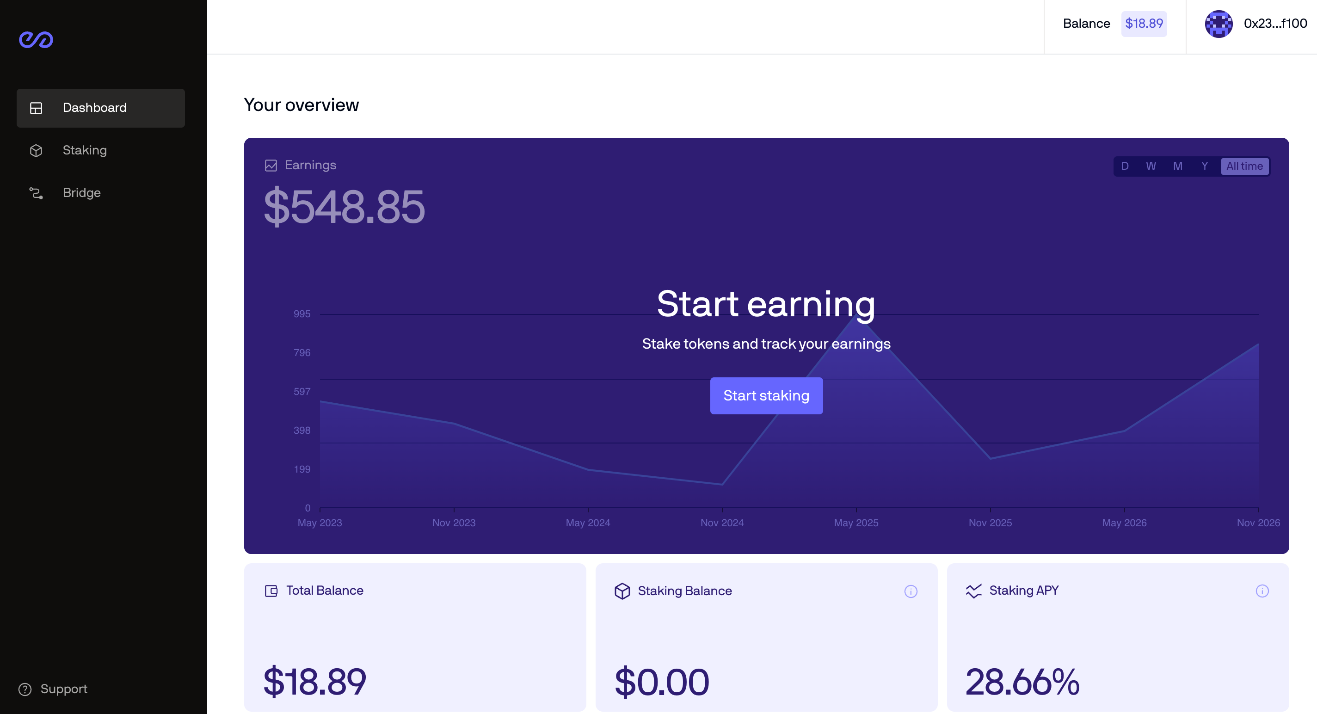Click the app logo in sidebar
This screenshot has height=714, width=1317.
point(36,39)
